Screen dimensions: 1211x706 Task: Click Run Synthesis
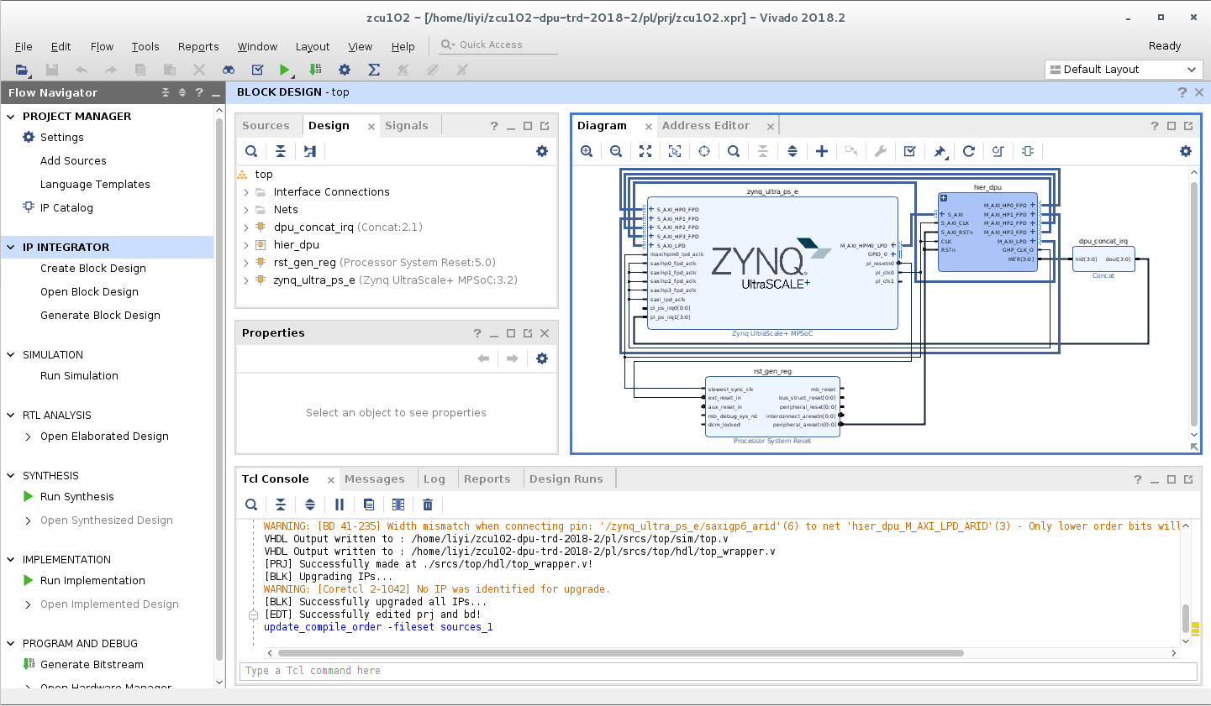click(x=77, y=497)
